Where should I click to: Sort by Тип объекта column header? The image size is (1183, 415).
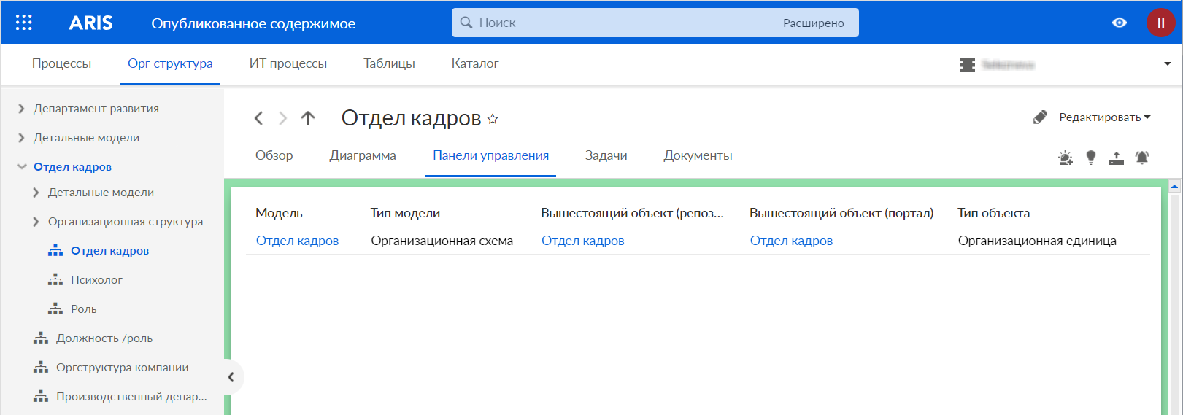[x=993, y=213]
